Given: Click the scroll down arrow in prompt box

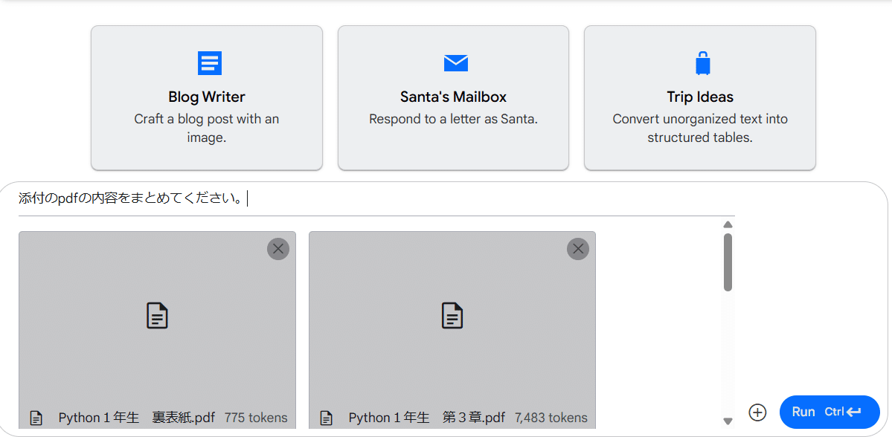Looking at the screenshot, I should (728, 421).
